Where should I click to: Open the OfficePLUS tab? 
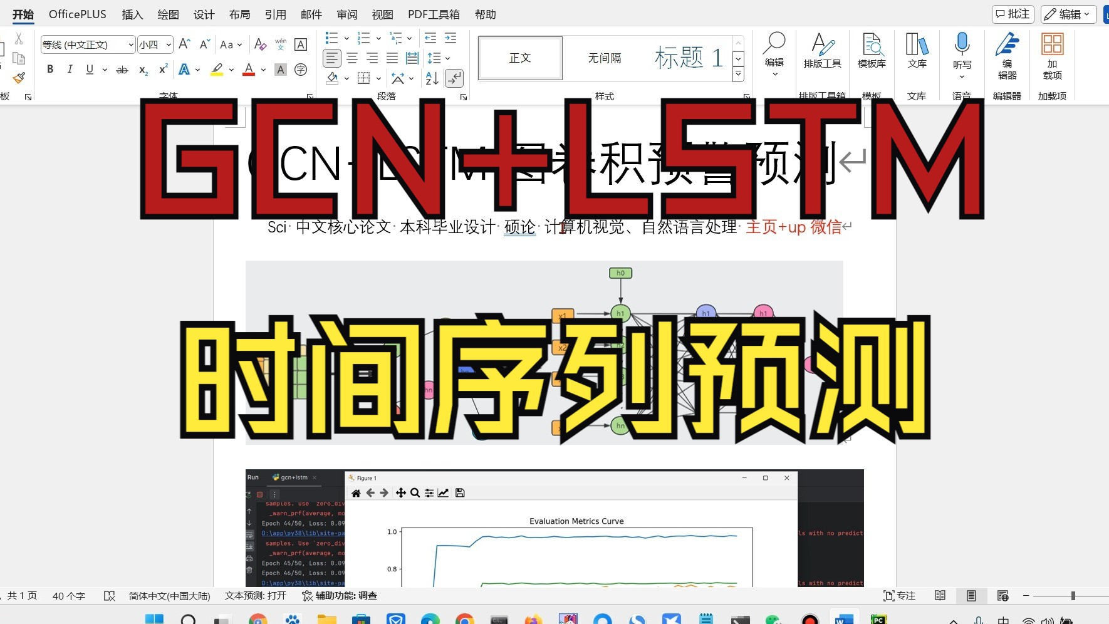coord(78,14)
